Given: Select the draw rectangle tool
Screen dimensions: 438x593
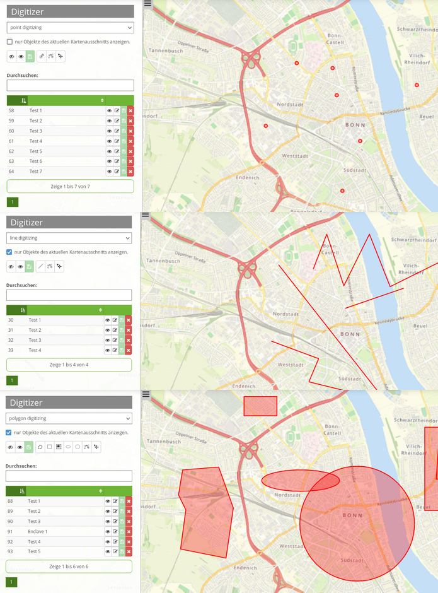Looking at the screenshot, I should 50,447.
